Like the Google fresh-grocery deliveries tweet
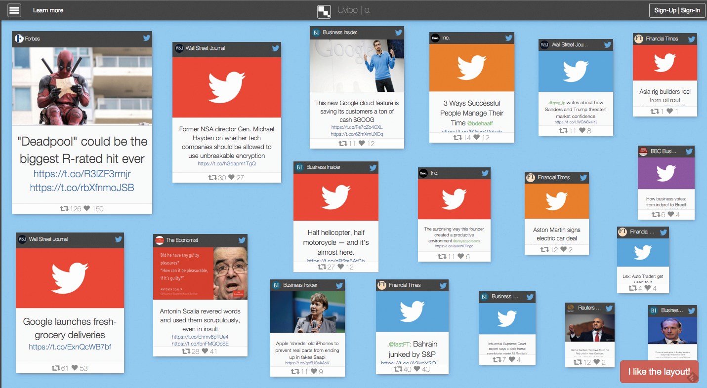This screenshot has height=388, width=707. [x=75, y=368]
